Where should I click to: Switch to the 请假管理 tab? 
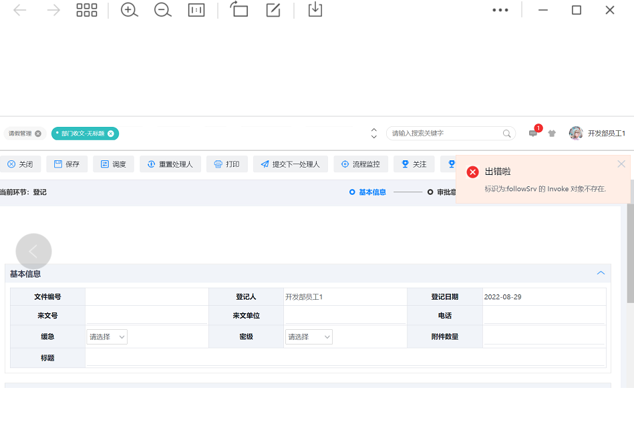pyautogui.click(x=20, y=134)
